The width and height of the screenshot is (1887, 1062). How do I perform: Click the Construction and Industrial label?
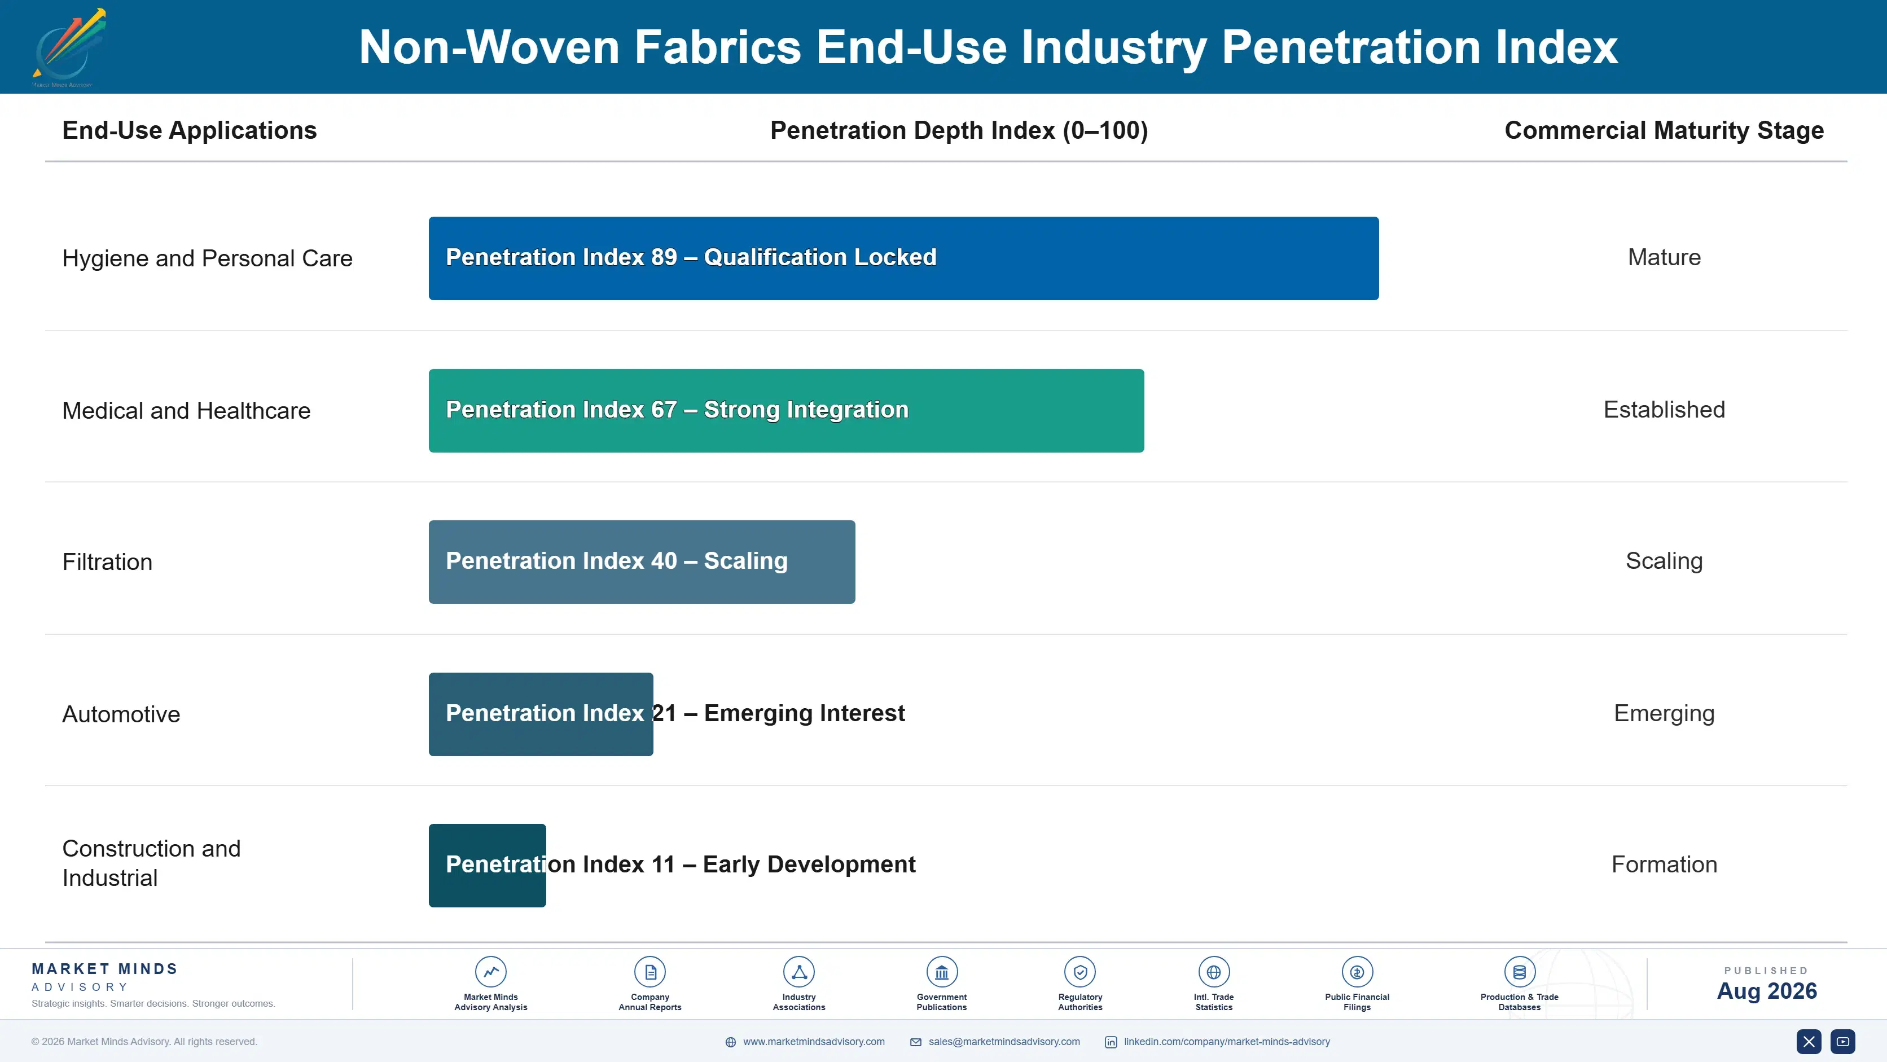pos(152,863)
